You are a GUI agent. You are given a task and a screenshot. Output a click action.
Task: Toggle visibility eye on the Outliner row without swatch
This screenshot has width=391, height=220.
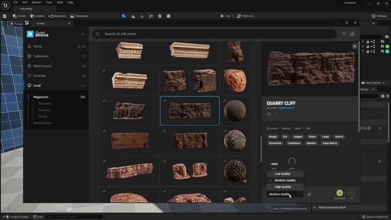pos(363,42)
